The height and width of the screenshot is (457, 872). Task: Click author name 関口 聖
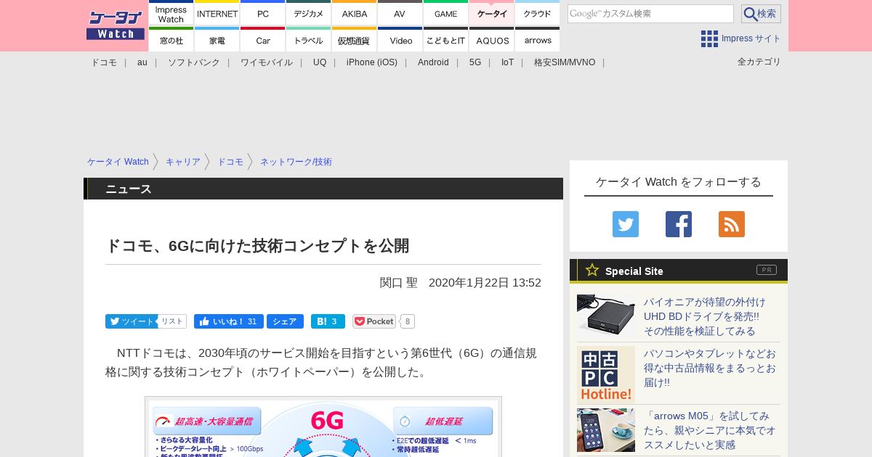tap(399, 282)
